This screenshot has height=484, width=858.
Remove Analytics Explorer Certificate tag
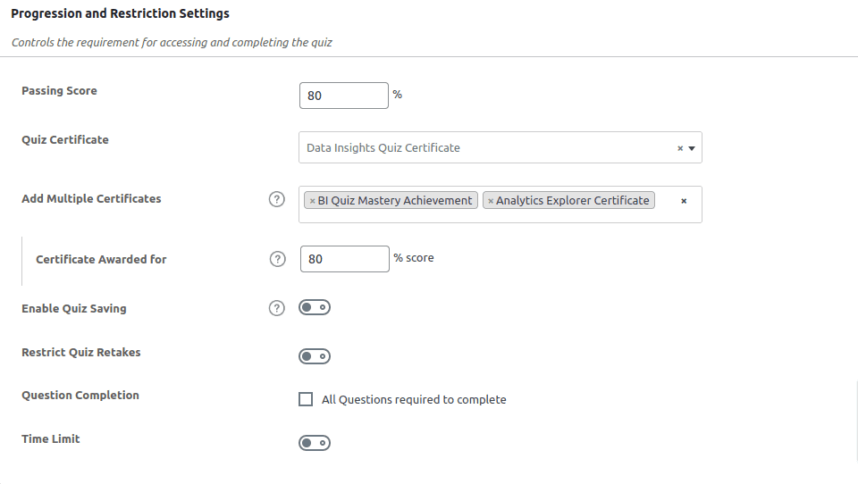[x=491, y=201]
